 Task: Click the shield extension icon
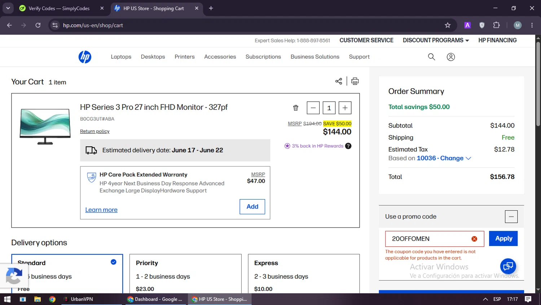[482, 25]
